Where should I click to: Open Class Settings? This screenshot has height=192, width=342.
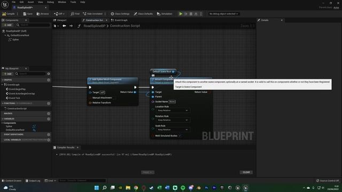click(x=120, y=14)
